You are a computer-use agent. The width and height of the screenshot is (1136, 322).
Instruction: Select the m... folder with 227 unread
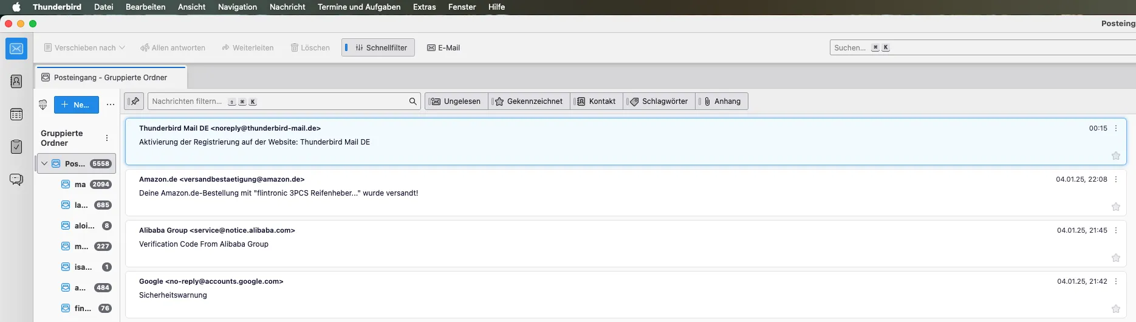tap(77, 246)
